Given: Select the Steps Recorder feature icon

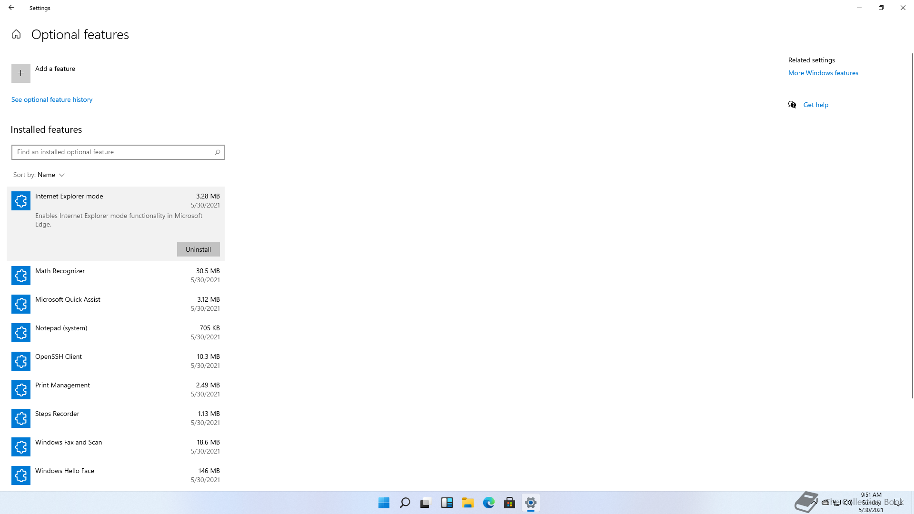Looking at the screenshot, I should tap(21, 418).
